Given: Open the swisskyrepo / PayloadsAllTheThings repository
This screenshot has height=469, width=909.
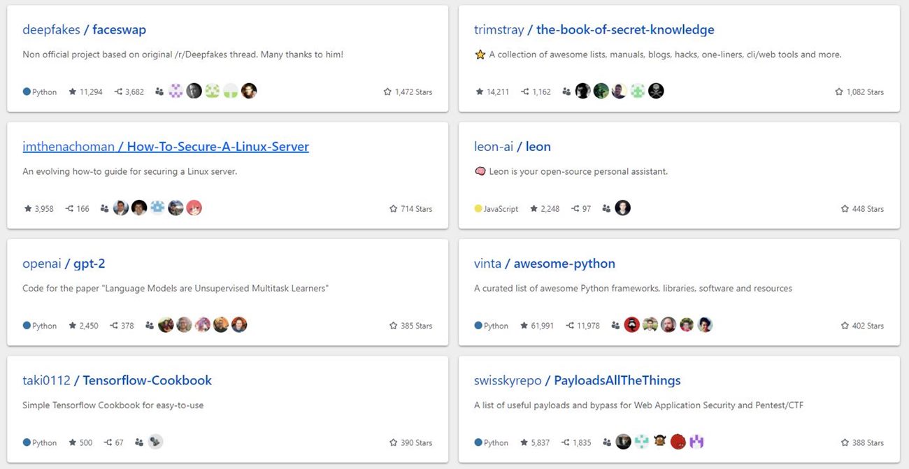Looking at the screenshot, I should [x=577, y=381].
